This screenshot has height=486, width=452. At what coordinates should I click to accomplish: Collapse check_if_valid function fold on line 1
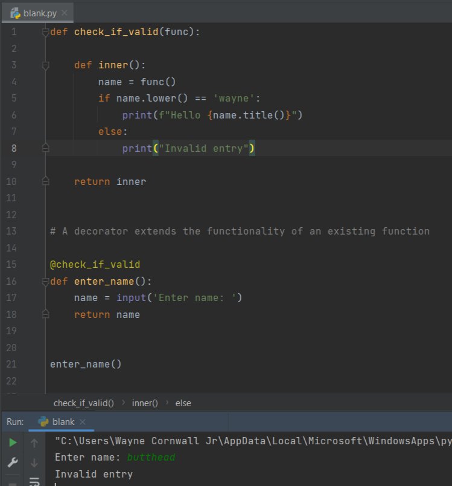tap(45, 32)
